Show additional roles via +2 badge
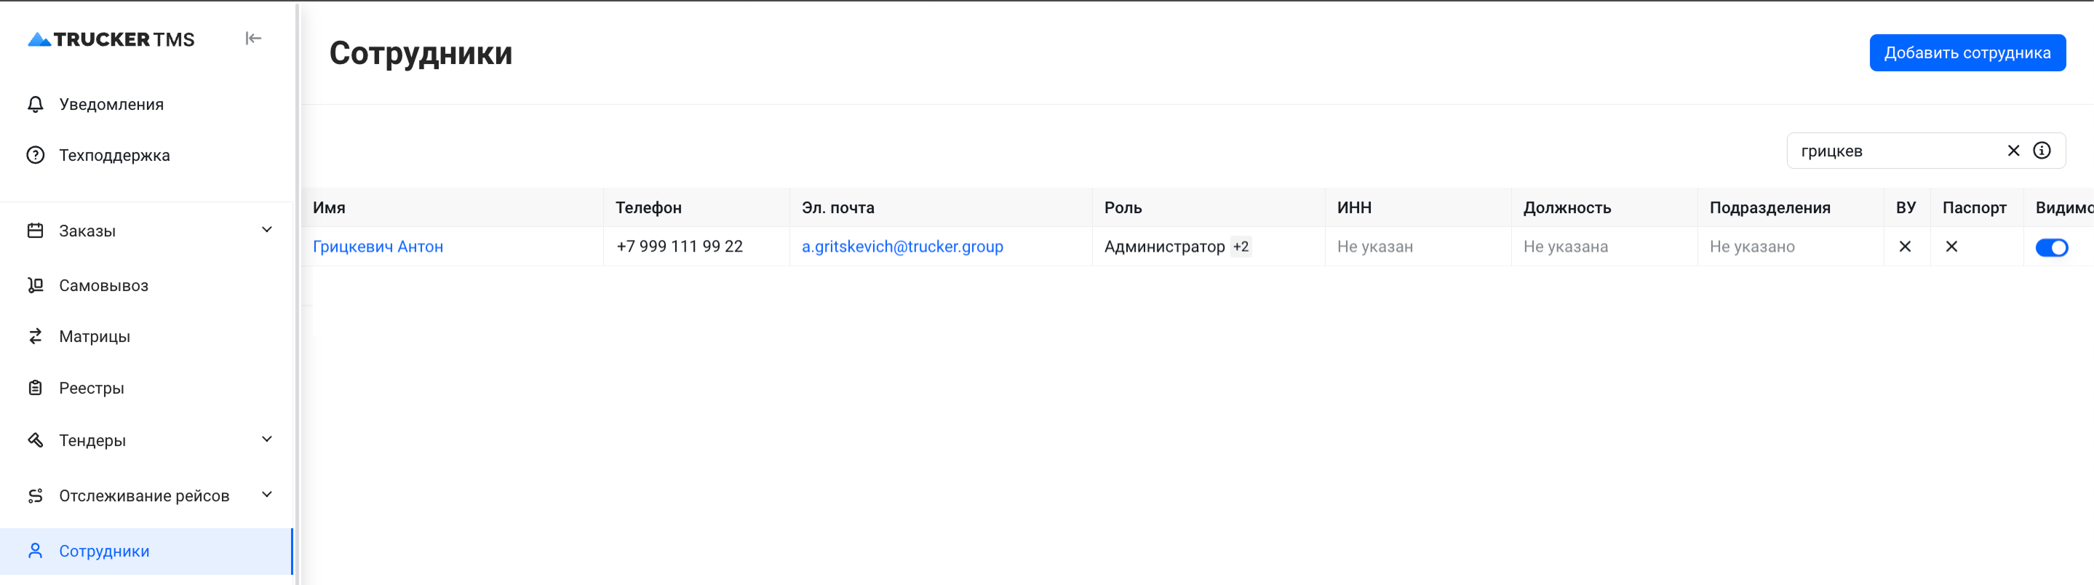Screen dimensions: 2094x585 1241,246
